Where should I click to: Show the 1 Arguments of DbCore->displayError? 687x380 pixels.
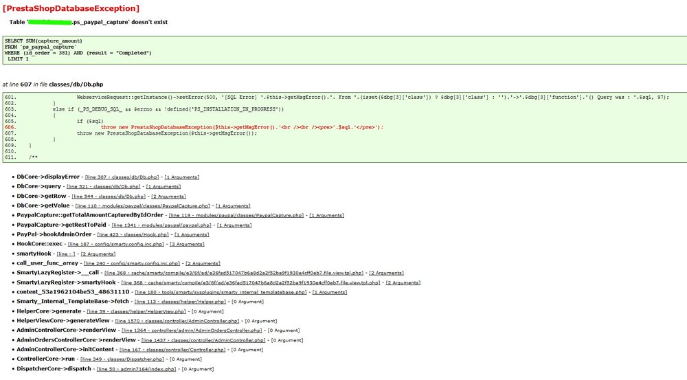pos(182,177)
